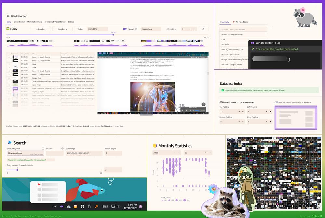Click the red flag icon in tray popup

click(39, 185)
